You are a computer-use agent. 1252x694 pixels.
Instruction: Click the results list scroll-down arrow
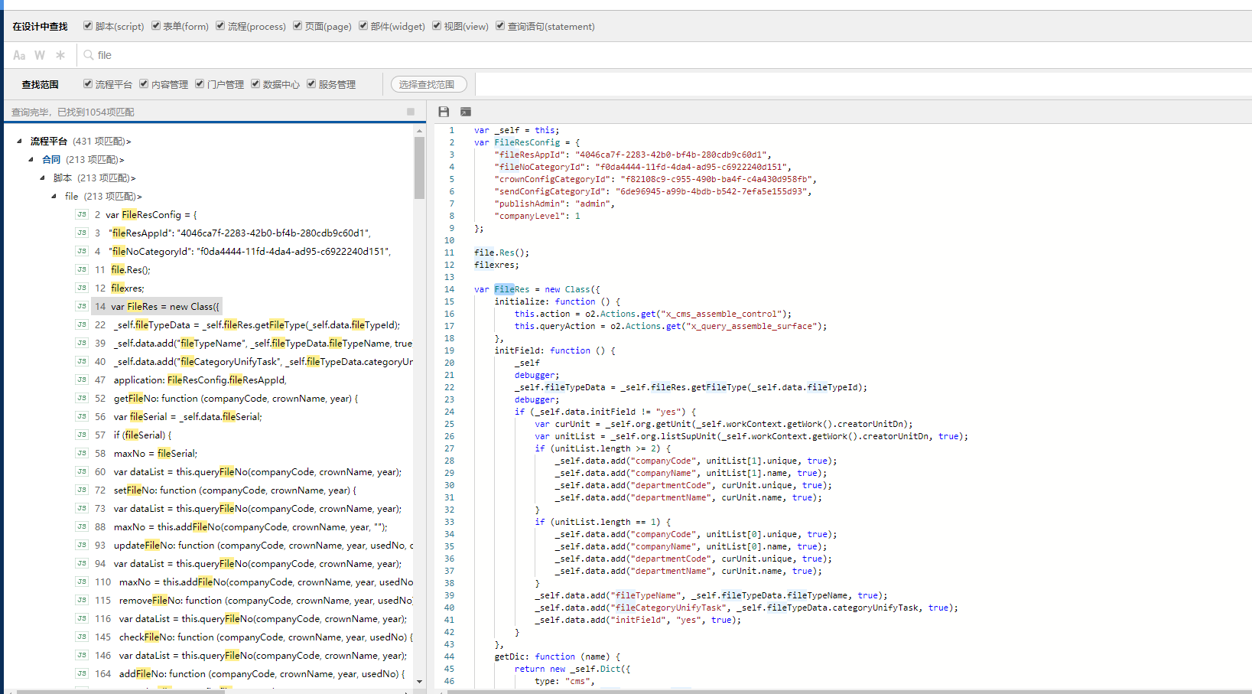(419, 681)
